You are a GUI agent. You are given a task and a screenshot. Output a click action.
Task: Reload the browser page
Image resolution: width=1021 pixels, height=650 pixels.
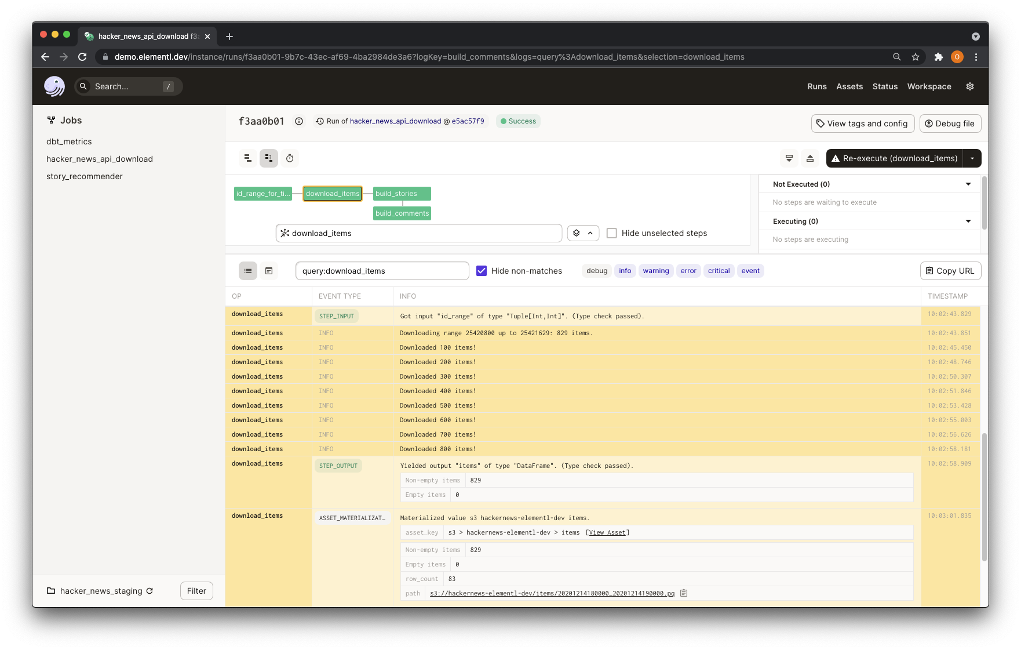click(x=82, y=57)
